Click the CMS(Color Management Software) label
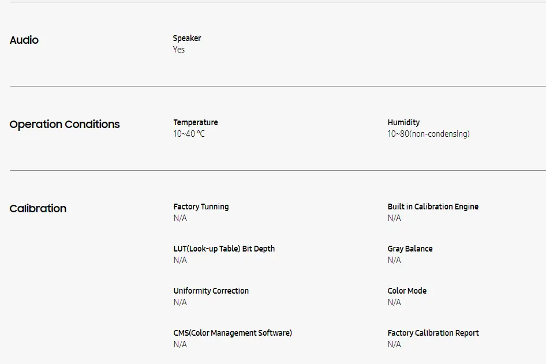The height and width of the screenshot is (364, 546). tap(233, 333)
